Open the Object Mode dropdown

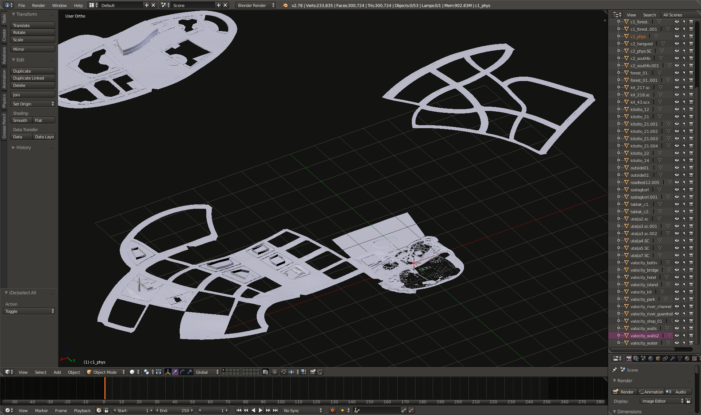105,372
